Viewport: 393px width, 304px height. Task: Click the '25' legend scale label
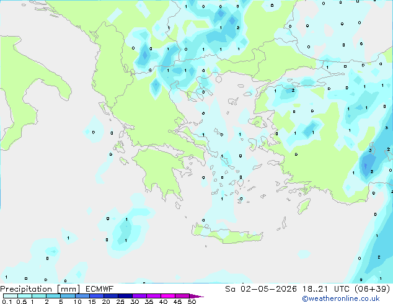[x=120, y=302]
